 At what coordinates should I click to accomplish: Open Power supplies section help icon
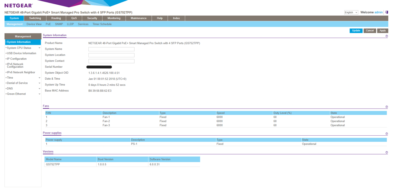click(x=387, y=134)
